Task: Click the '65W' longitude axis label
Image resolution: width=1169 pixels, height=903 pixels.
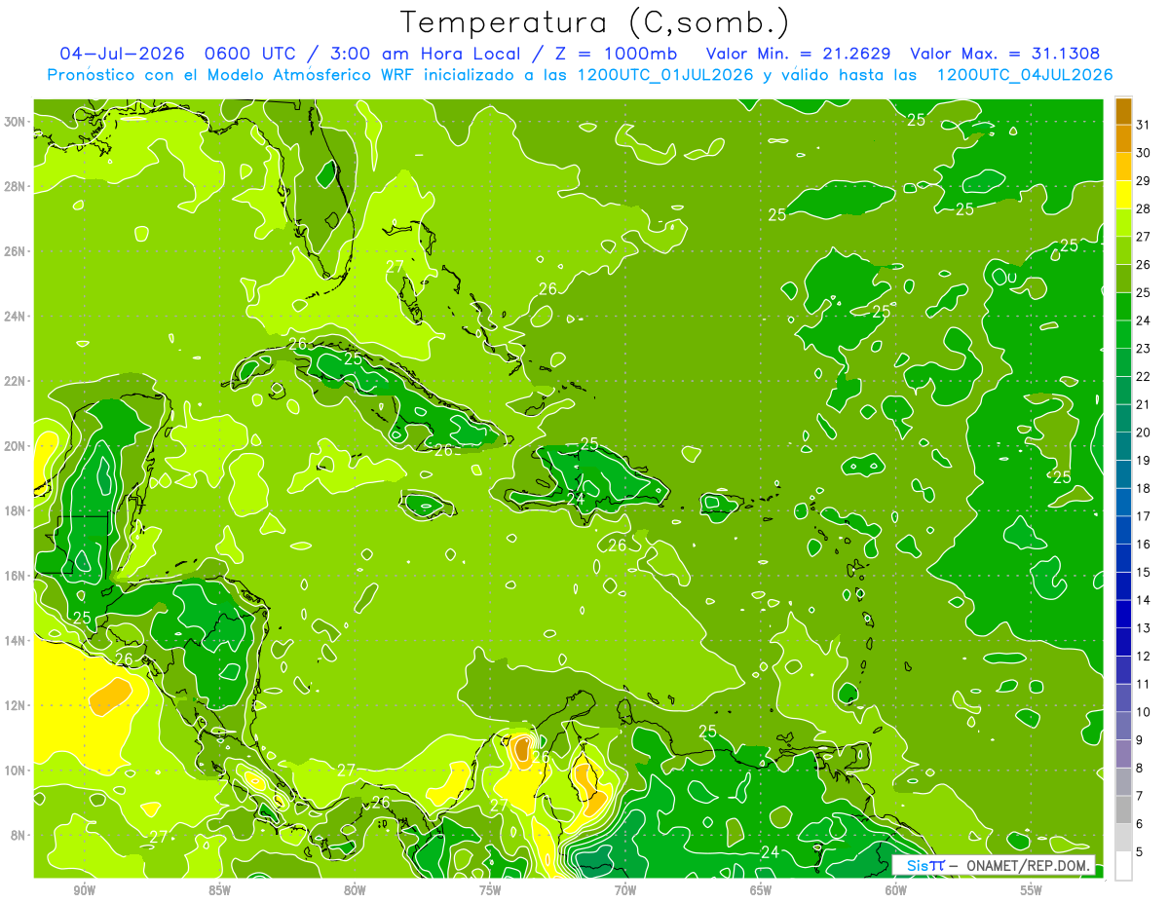Action: point(761,890)
